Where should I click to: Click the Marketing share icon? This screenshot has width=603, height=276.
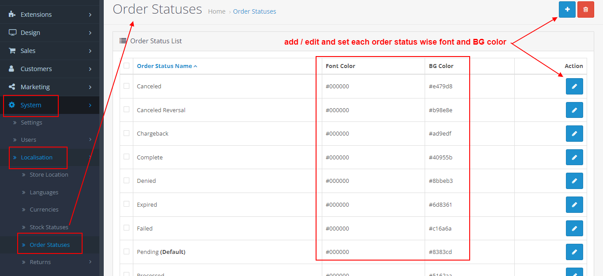[x=12, y=87]
